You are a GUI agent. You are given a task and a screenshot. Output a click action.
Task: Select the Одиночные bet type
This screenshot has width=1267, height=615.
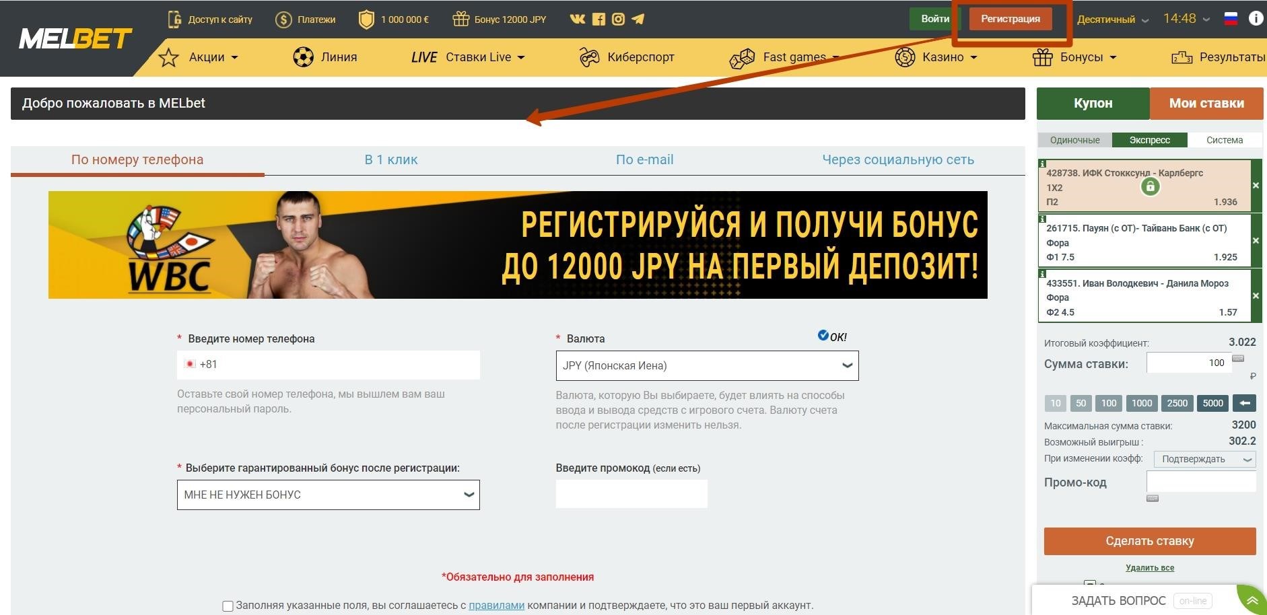click(1074, 140)
